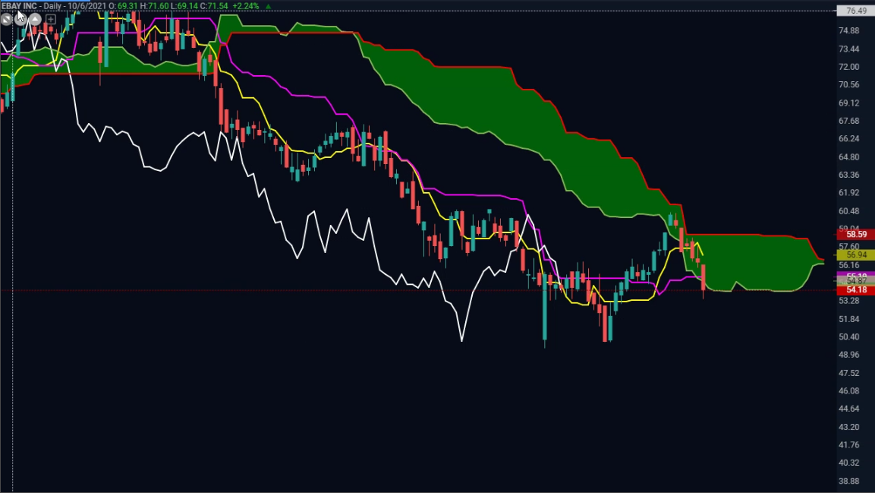Click the open value 69.31
Viewport: 875px width, 493px height.
[x=127, y=6]
